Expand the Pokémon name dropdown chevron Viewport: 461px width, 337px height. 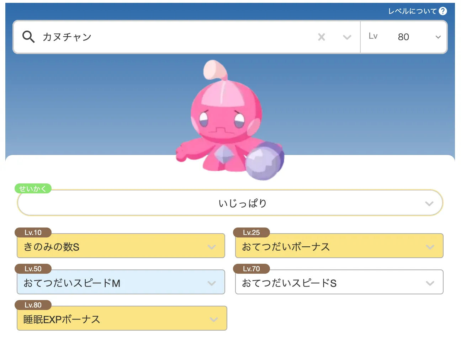pyautogui.click(x=347, y=37)
